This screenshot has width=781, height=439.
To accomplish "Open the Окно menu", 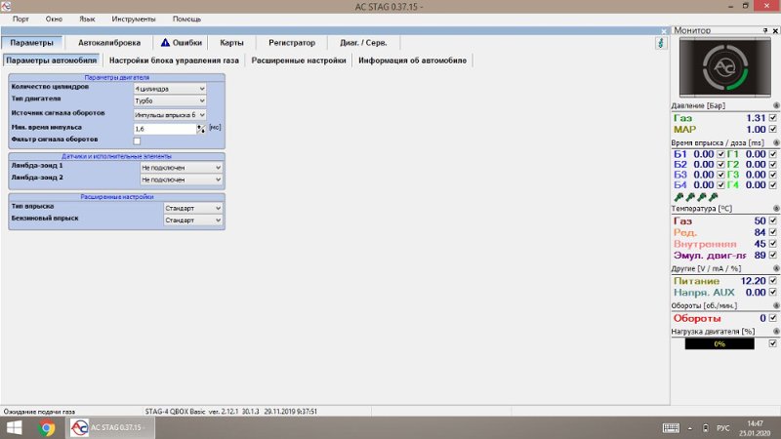I will click(x=54, y=19).
